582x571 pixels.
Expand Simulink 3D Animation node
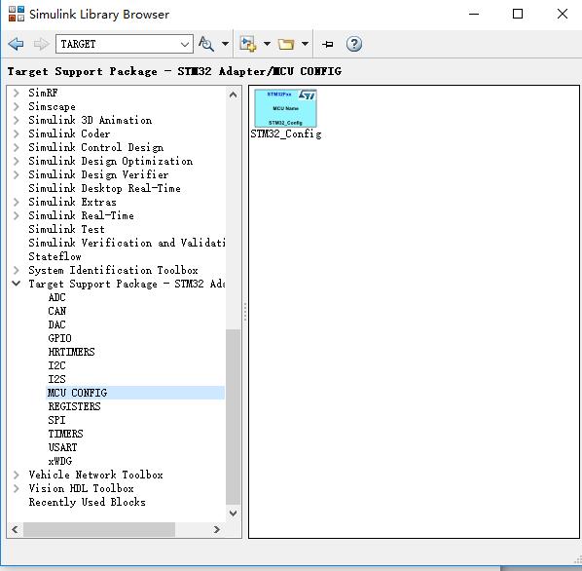(x=16, y=120)
